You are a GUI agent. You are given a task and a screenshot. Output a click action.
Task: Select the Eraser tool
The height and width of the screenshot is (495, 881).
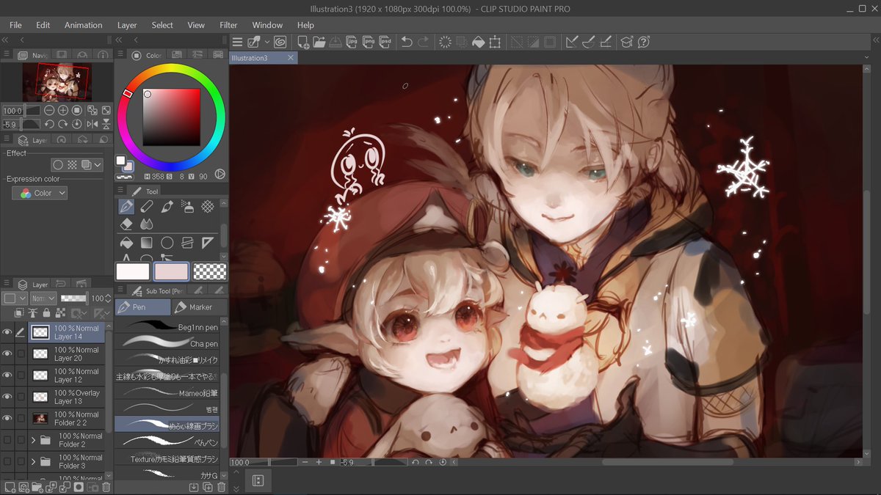127,224
